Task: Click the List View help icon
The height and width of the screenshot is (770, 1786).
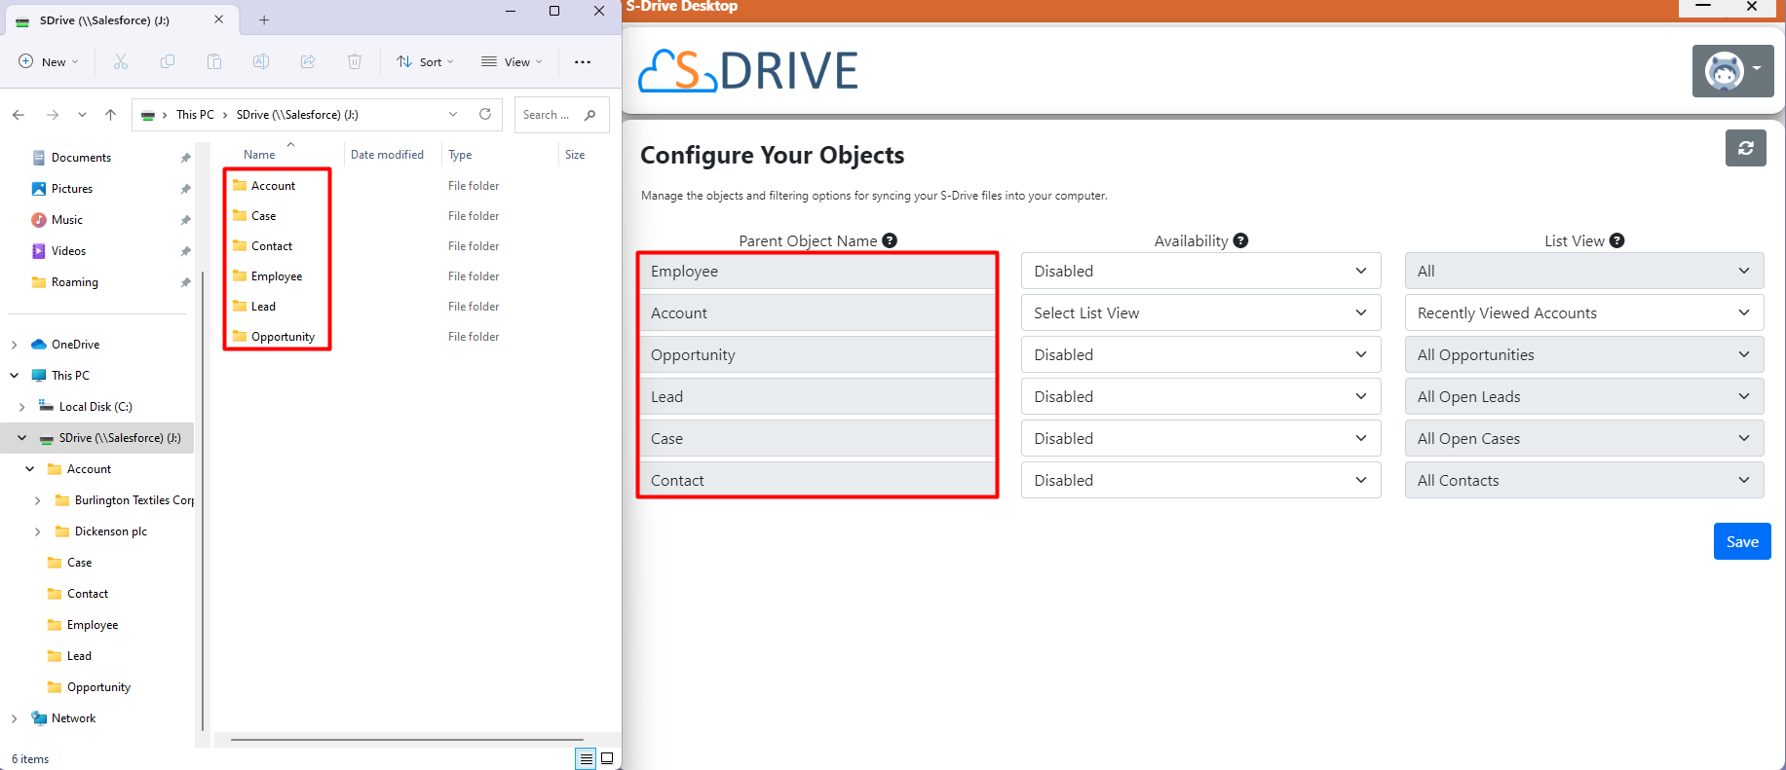Action: click(x=1616, y=240)
